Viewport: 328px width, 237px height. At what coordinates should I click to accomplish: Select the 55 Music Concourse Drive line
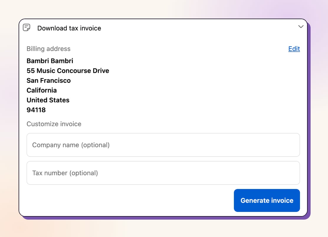(68, 71)
